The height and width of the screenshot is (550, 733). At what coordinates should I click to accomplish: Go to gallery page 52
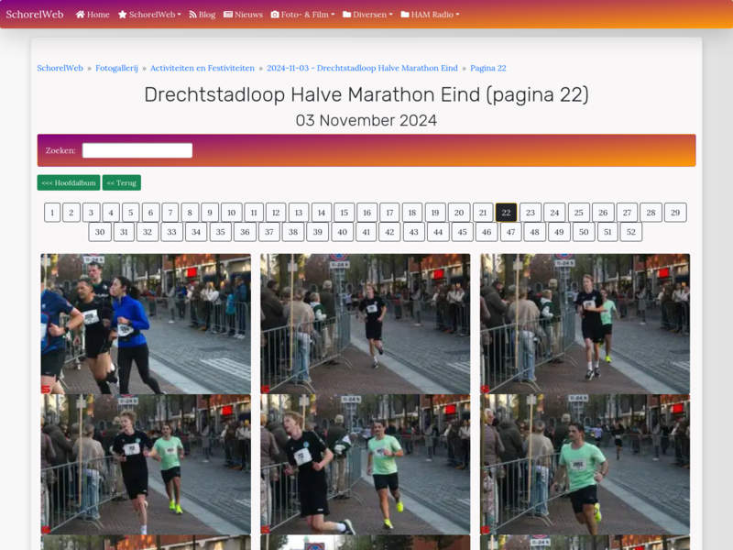(x=631, y=232)
